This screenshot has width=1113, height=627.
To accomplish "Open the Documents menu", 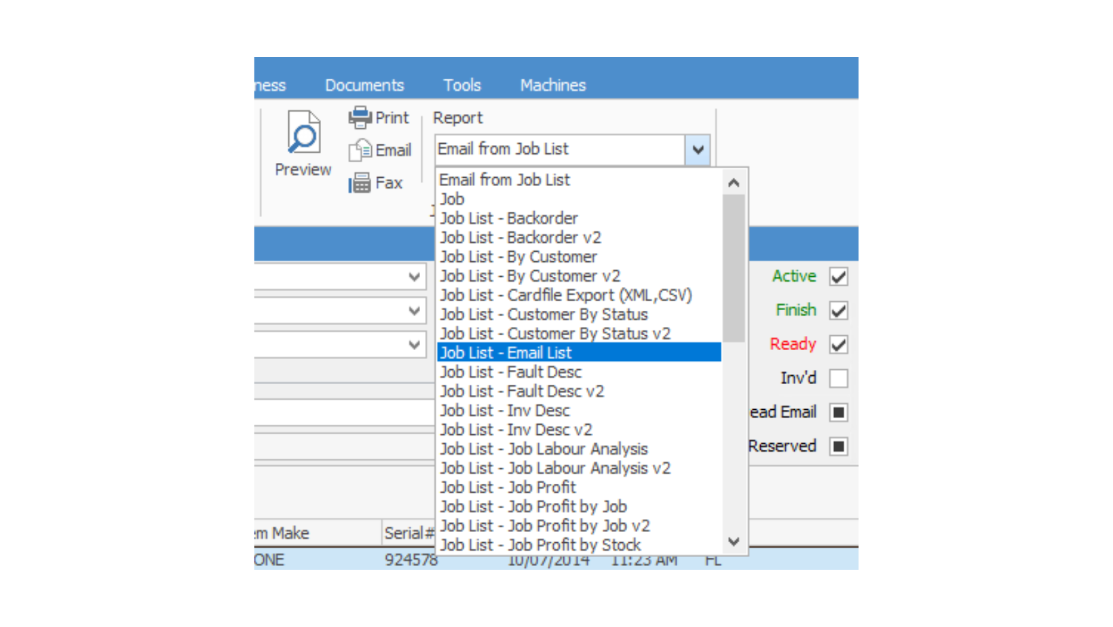I will pos(364,85).
